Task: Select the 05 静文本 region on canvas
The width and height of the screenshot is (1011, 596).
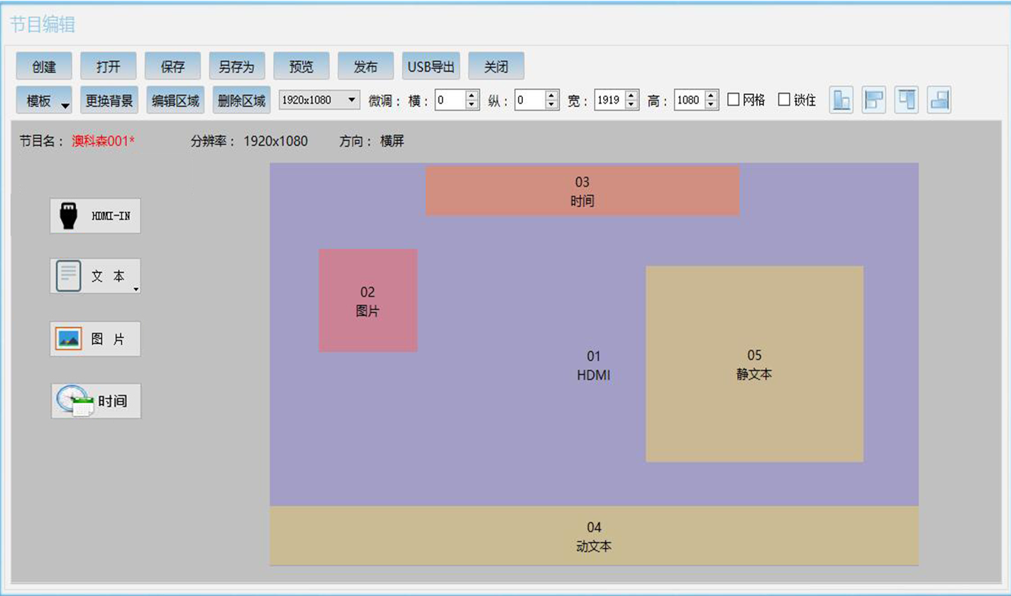Action: coord(753,364)
